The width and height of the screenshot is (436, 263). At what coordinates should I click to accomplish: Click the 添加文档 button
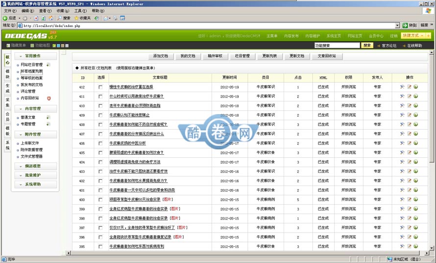point(161,56)
